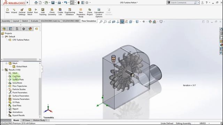Open the Engineering Database
Image resolution: width=223 pixels, height=125 pixels.
pyautogui.click(x=70, y=12)
